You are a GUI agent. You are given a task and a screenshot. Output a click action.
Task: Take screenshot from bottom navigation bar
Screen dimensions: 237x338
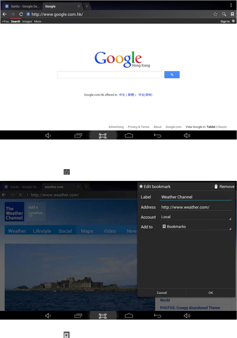(103, 316)
